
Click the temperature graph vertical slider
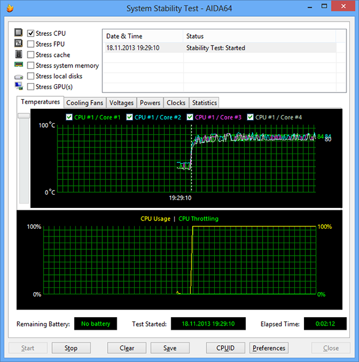[x=24, y=116]
